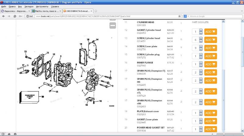Increase quantity for SCREW, Cylinder head
244x136 pixels.
point(201,38)
